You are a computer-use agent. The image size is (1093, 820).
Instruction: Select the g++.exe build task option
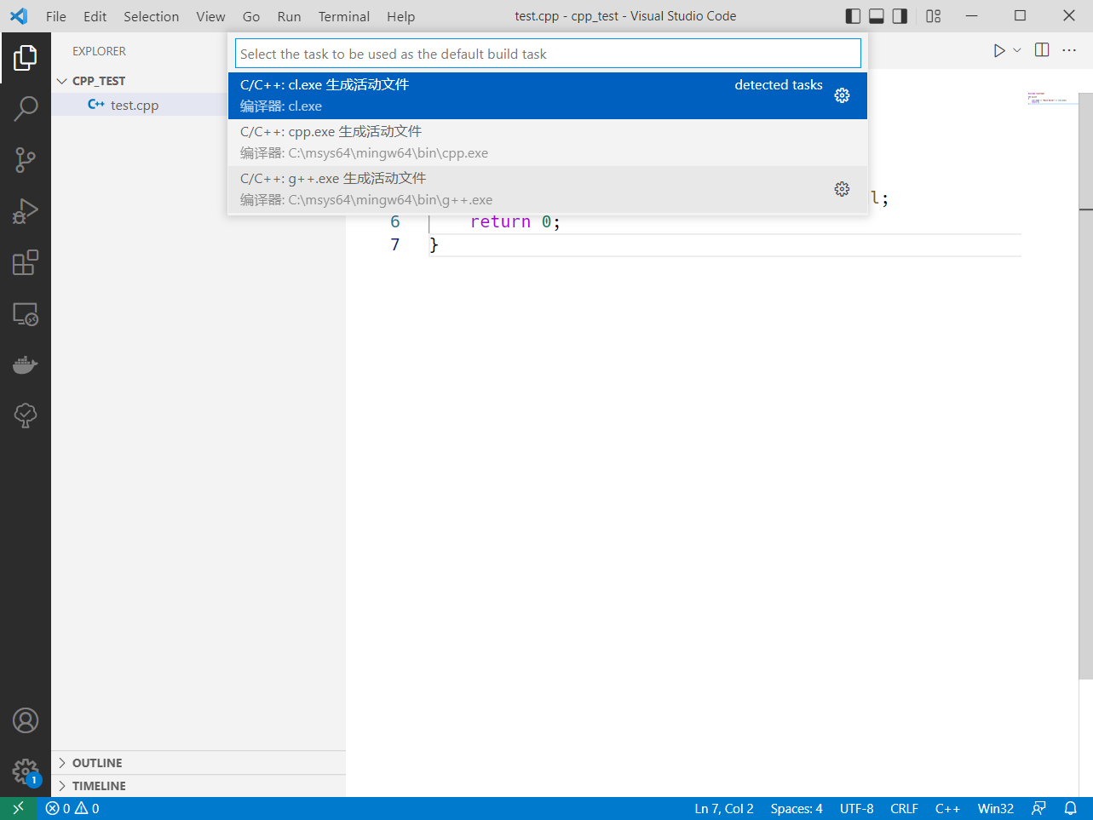click(x=548, y=189)
